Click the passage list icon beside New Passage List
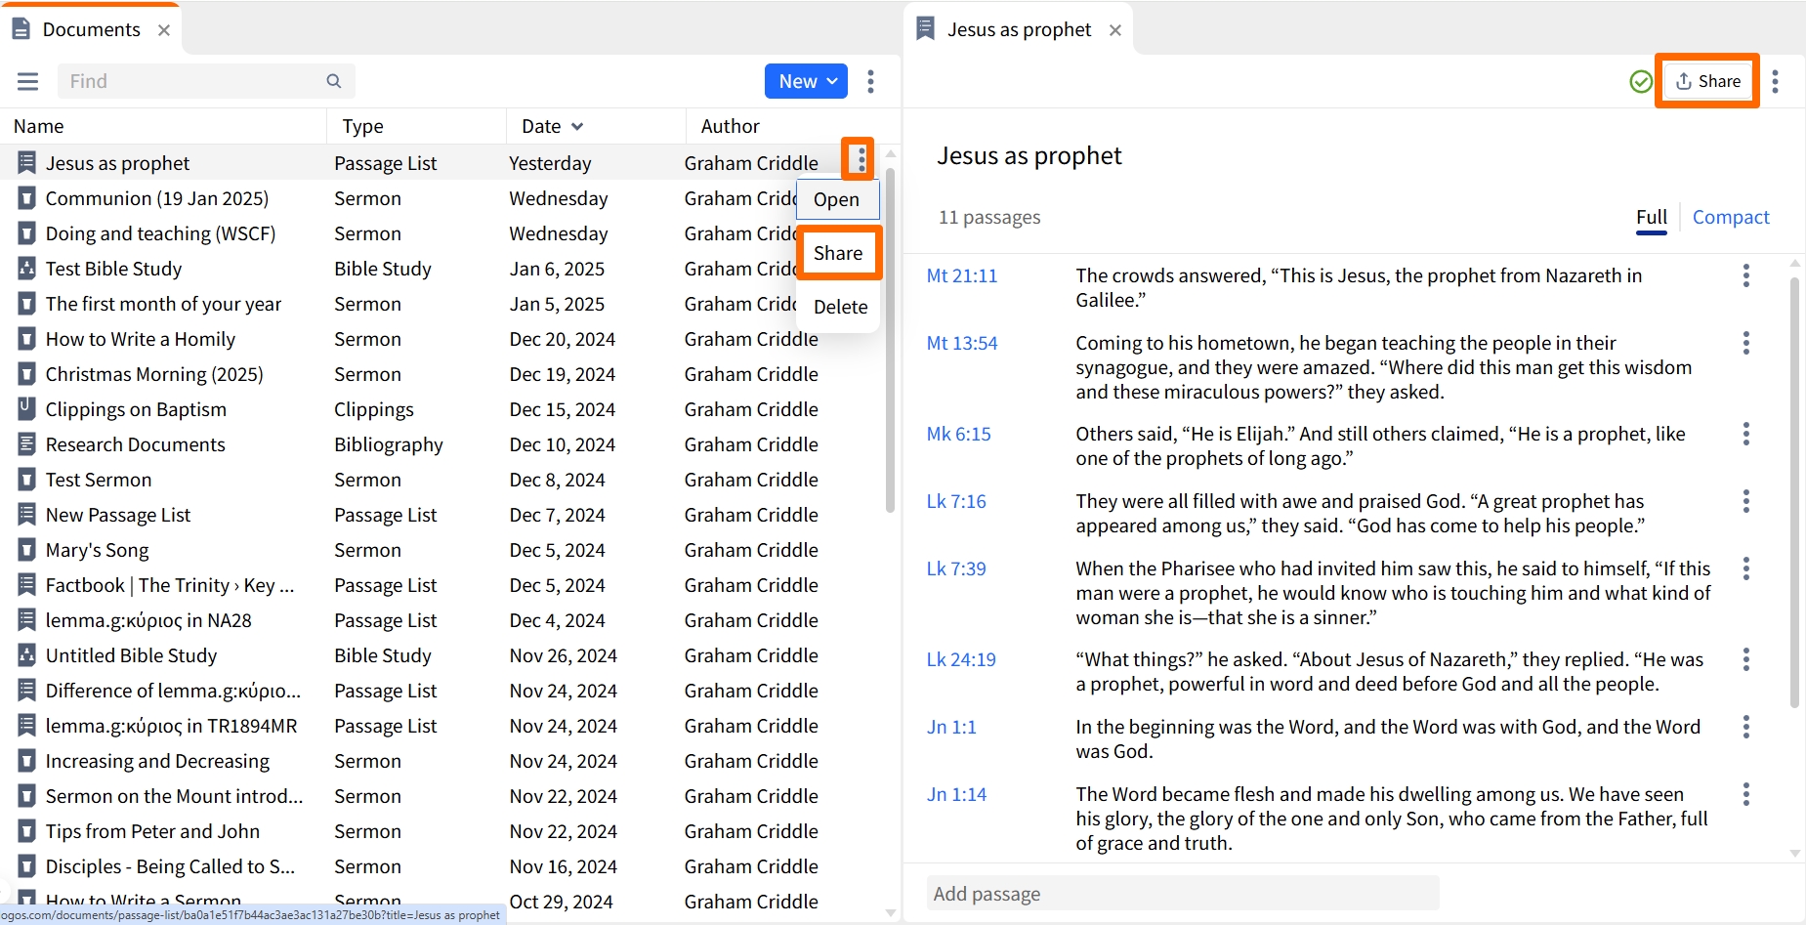1806x925 pixels. 26,515
